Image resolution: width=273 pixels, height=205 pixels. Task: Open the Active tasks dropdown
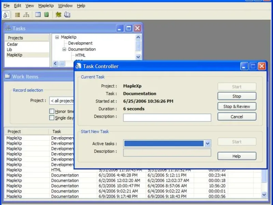(207, 144)
